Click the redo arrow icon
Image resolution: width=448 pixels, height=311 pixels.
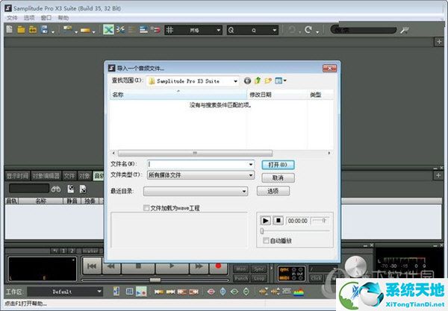click(x=308, y=29)
